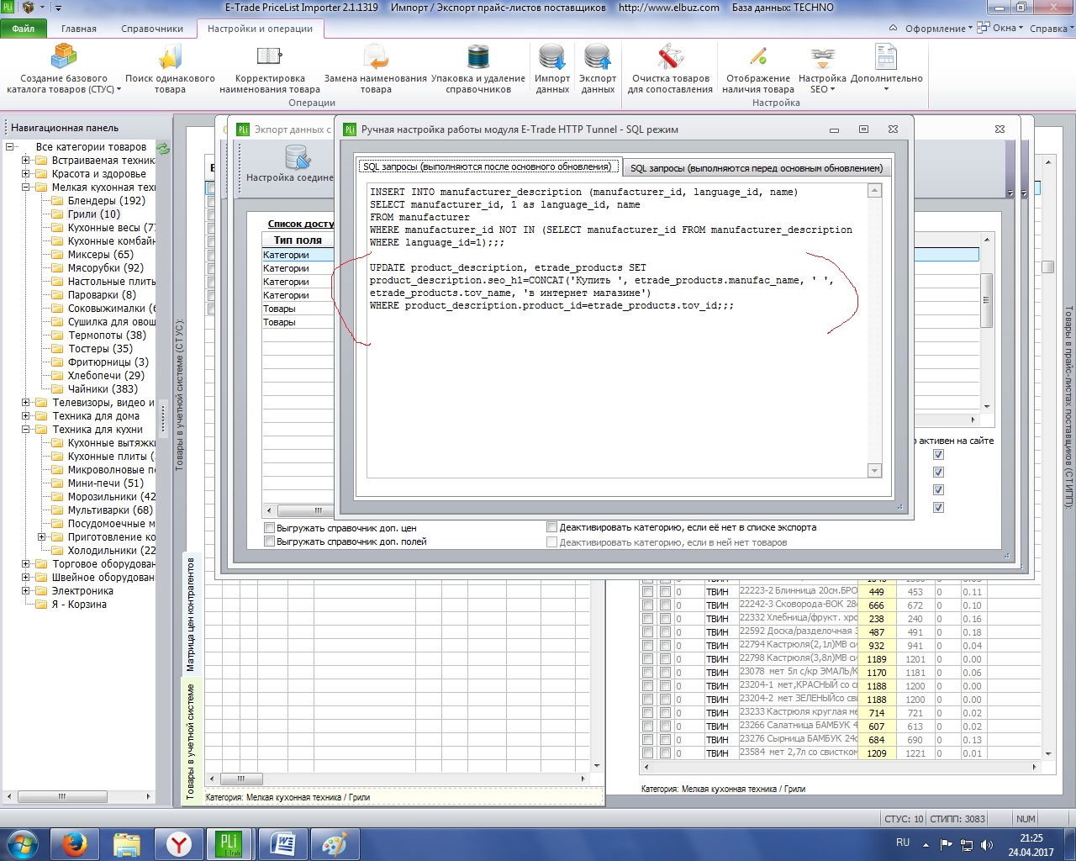Switch to E-Trade PLI taskbar icon
This screenshot has height=861, width=1076.
[229, 844]
